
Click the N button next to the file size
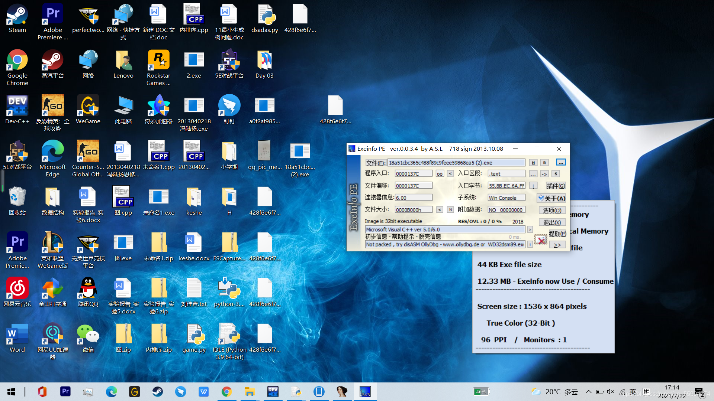tap(450, 210)
